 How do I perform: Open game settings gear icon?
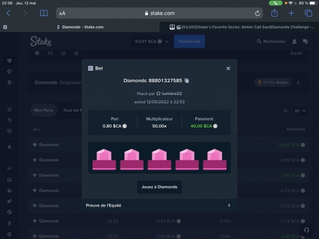click(37, 53)
